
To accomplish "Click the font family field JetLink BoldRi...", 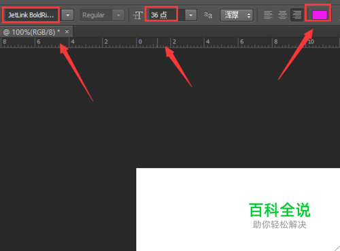I will (31, 15).
